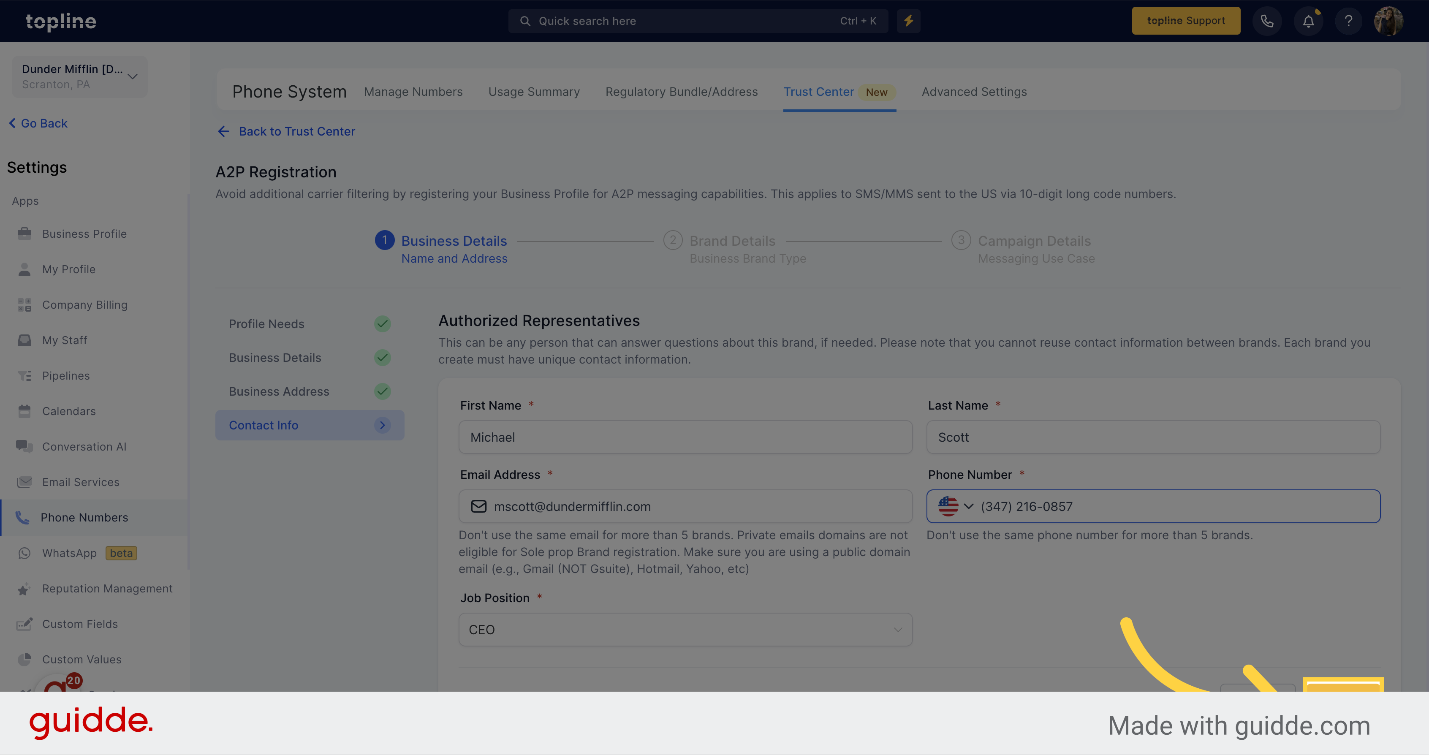1429x755 pixels.
Task: Click the Phone Numbers sidebar icon
Action: (24, 517)
